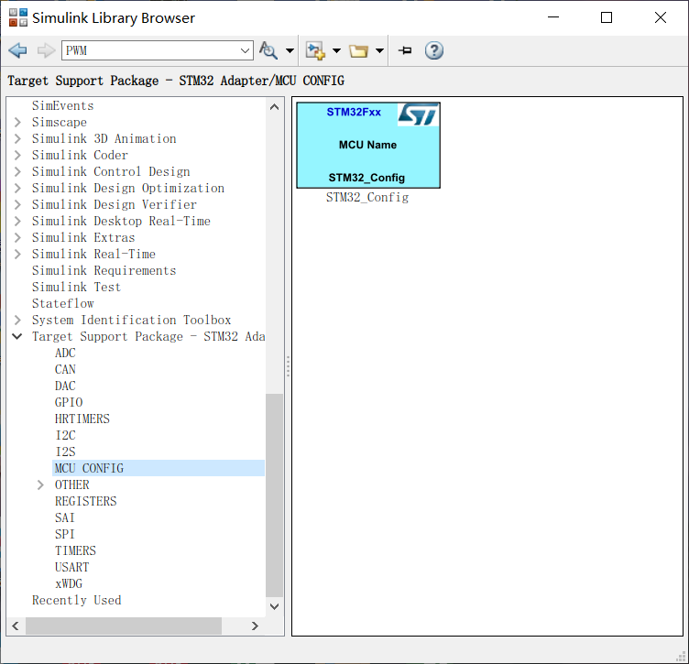Open the HRTIMERS sublibrary
The height and width of the screenshot is (664, 689).
82,419
